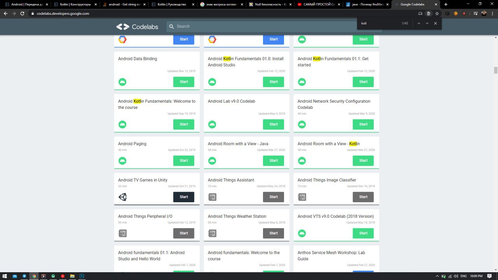Start Android Kotlin Fundamentals 01.0 Install Android Studio

tap(274, 82)
